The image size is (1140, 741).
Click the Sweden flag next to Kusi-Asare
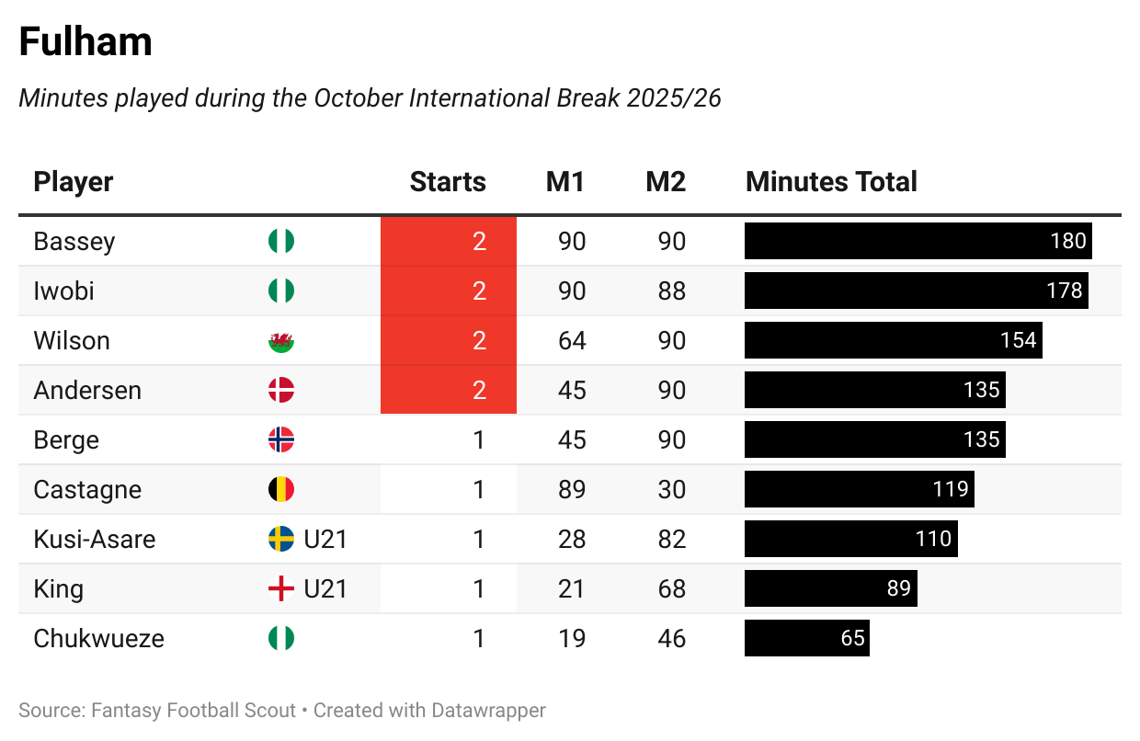[x=281, y=540]
